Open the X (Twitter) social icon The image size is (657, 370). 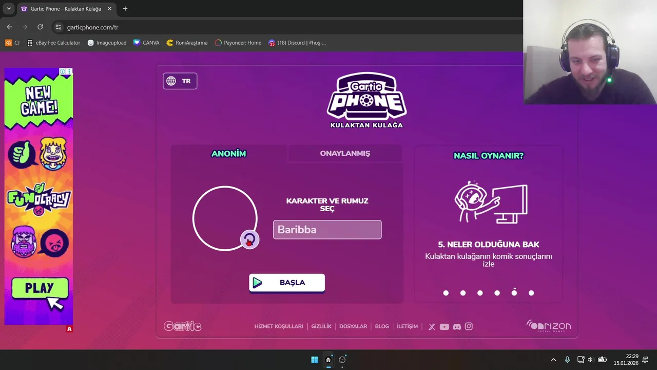(432, 327)
